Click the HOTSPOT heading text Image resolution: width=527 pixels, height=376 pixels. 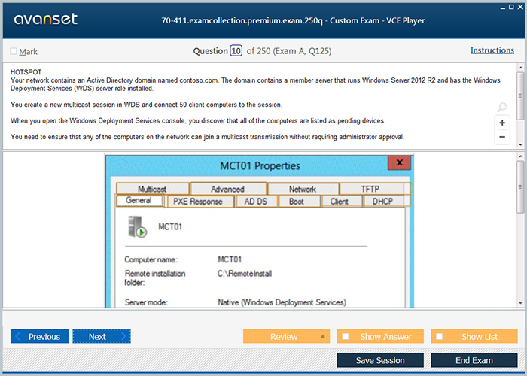(x=26, y=72)
